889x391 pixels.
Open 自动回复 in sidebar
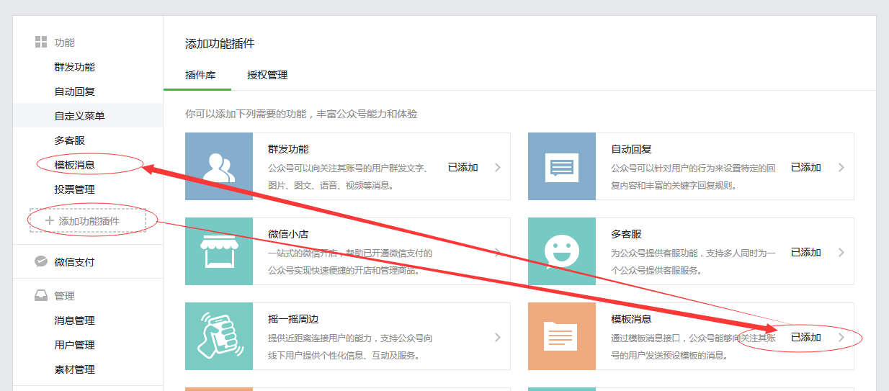pyautogui.click(x=74, y=91)
